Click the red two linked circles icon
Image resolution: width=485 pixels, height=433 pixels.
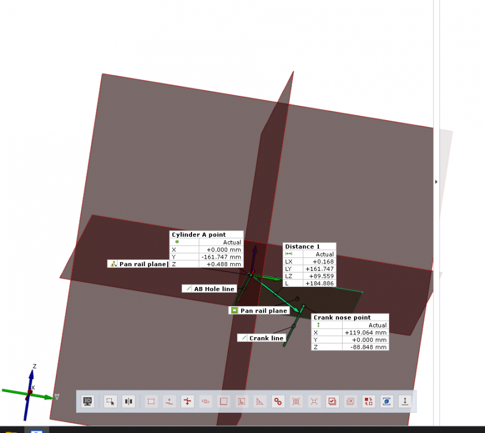tap(278, 401)
